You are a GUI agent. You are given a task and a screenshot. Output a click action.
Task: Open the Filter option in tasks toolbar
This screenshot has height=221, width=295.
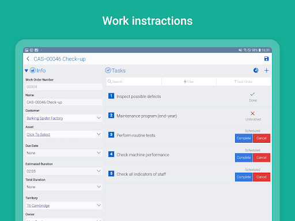189,82
